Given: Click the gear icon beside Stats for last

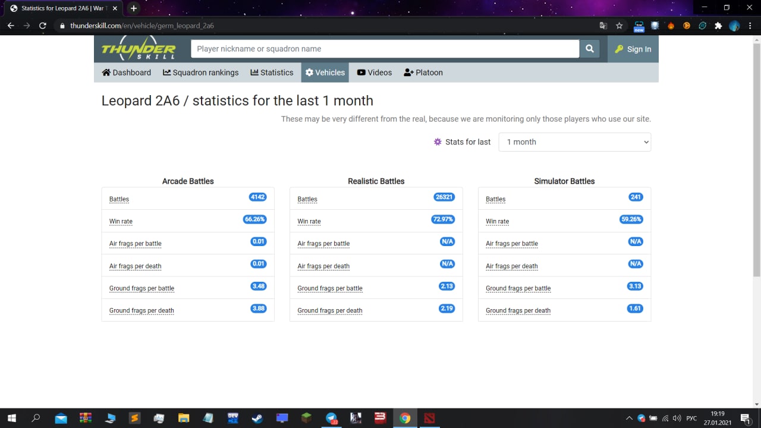Looking at the screenshot, I should 438,141.
